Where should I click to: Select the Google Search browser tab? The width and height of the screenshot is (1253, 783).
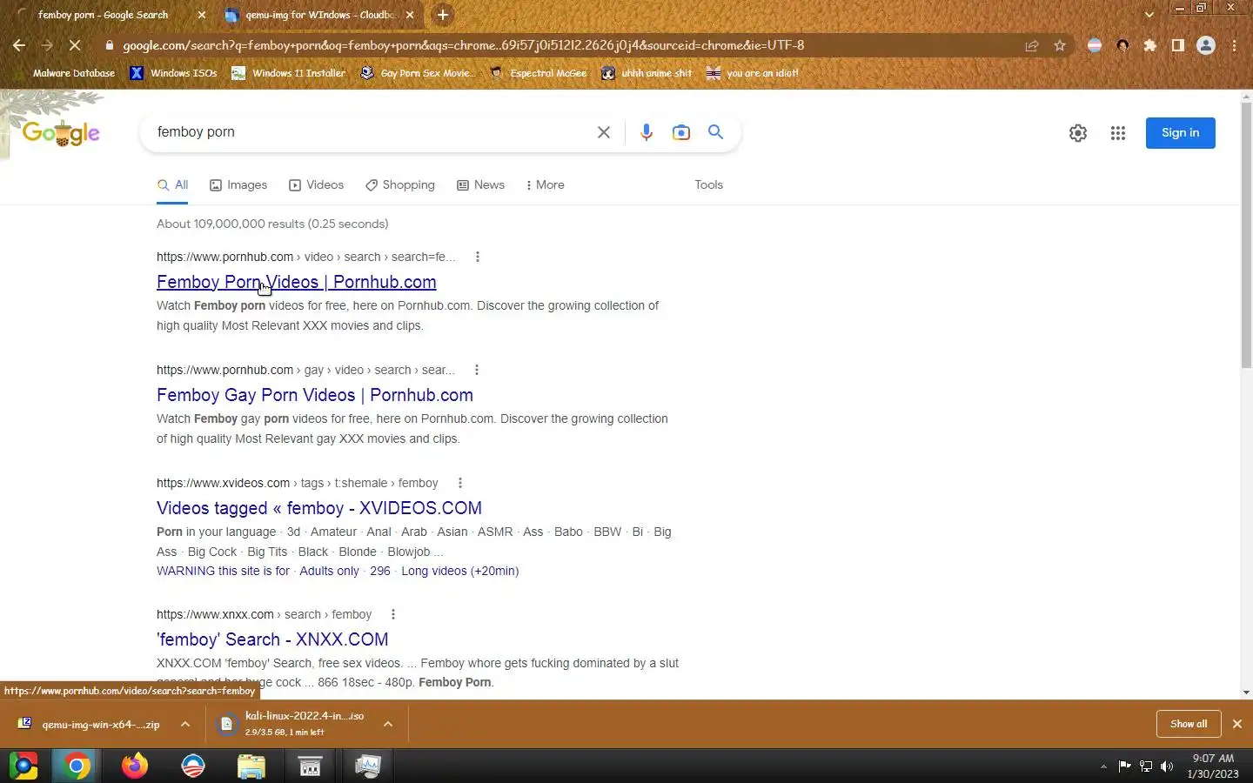click(x=103, y=15)
